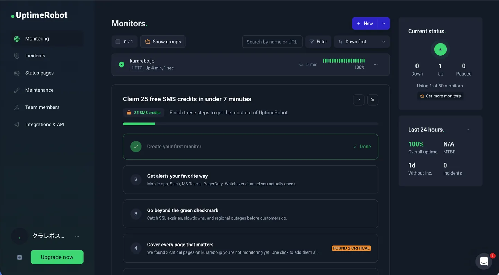Click the Status pages broadcast icon

pyautogui.click(x=17, y=73)
